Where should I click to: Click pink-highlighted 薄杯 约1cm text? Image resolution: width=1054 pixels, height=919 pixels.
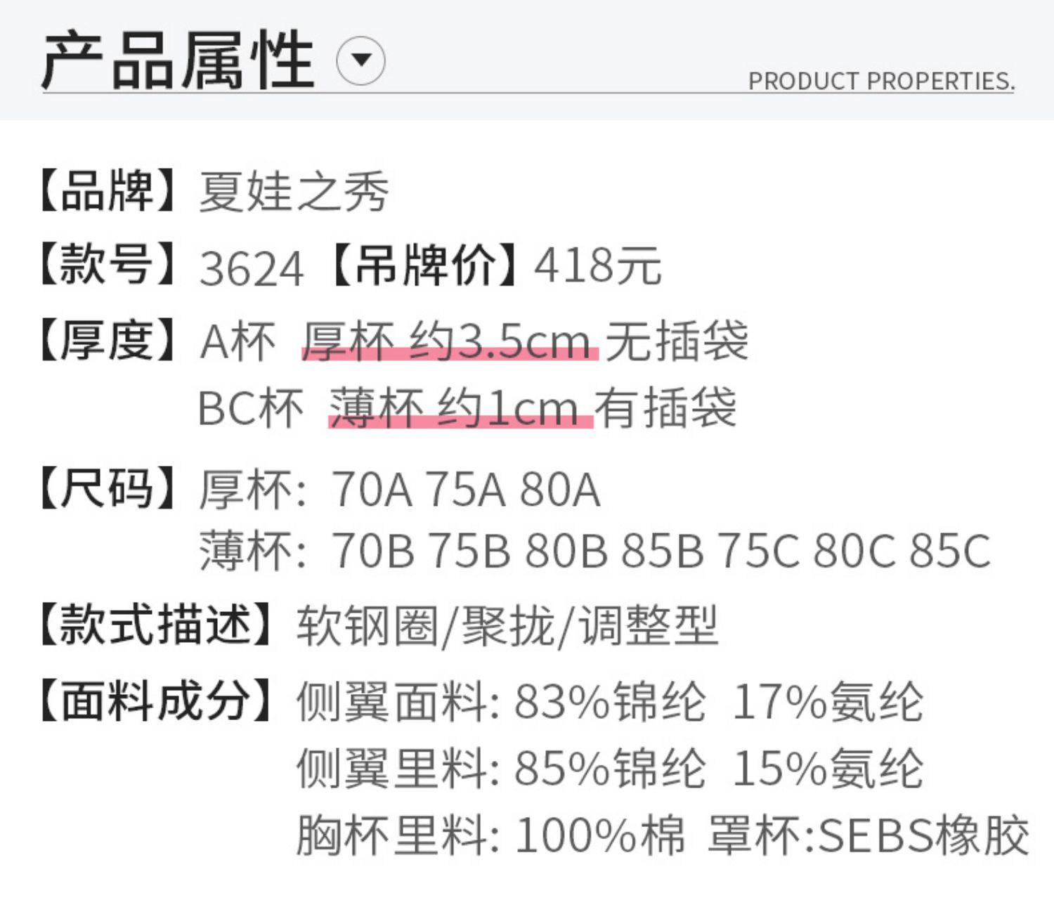point(460,408)
